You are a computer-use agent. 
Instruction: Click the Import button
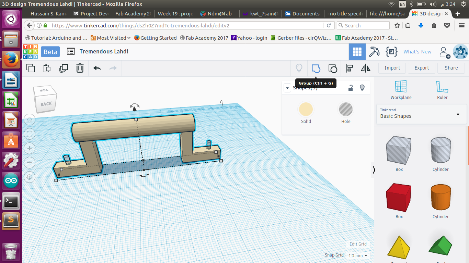click(392, 68)
